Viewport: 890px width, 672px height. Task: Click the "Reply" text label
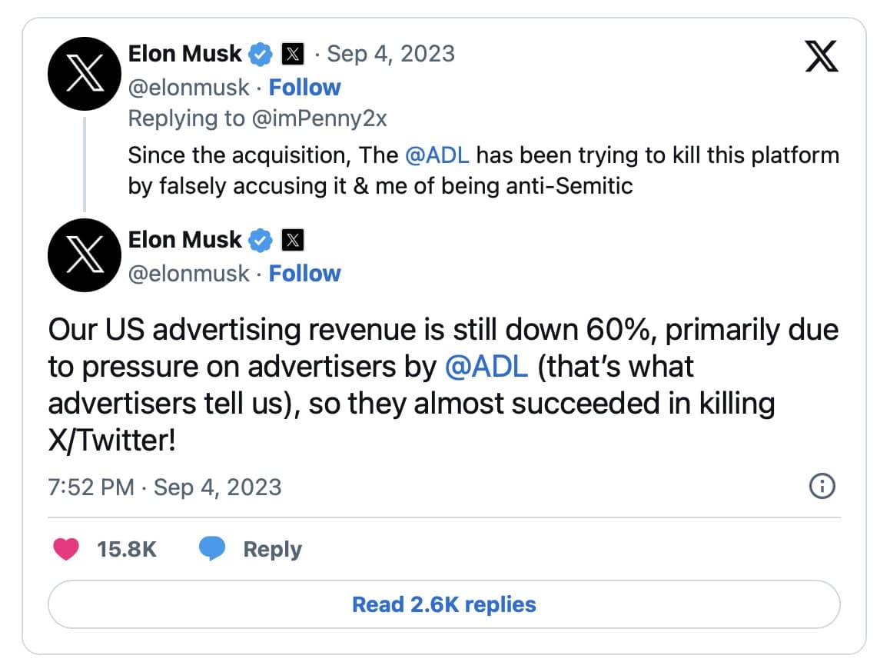272,550
